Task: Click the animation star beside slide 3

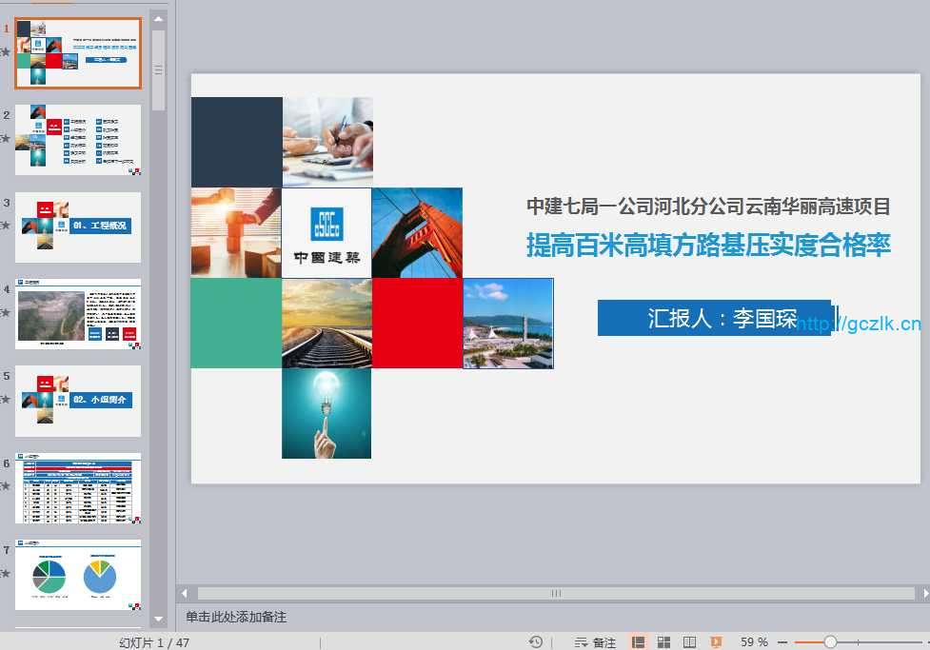Action: pos(6,226)
